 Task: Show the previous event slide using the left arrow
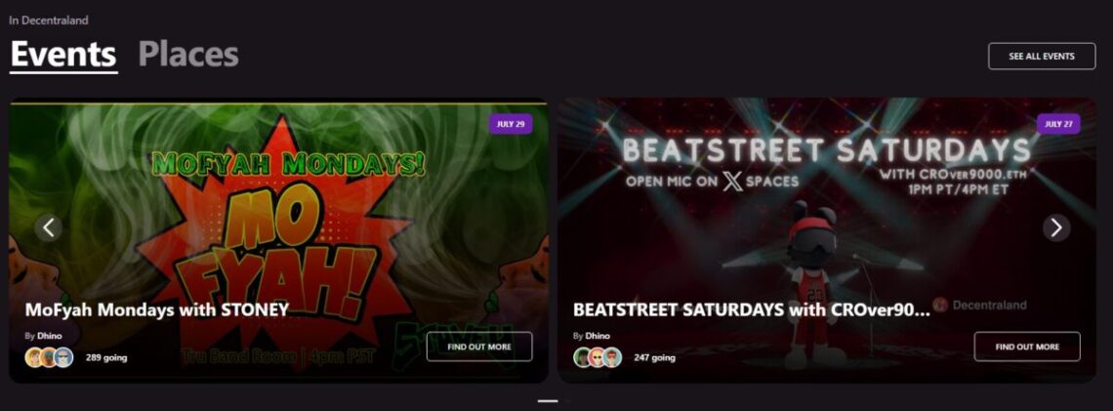[x=48, y=227]
